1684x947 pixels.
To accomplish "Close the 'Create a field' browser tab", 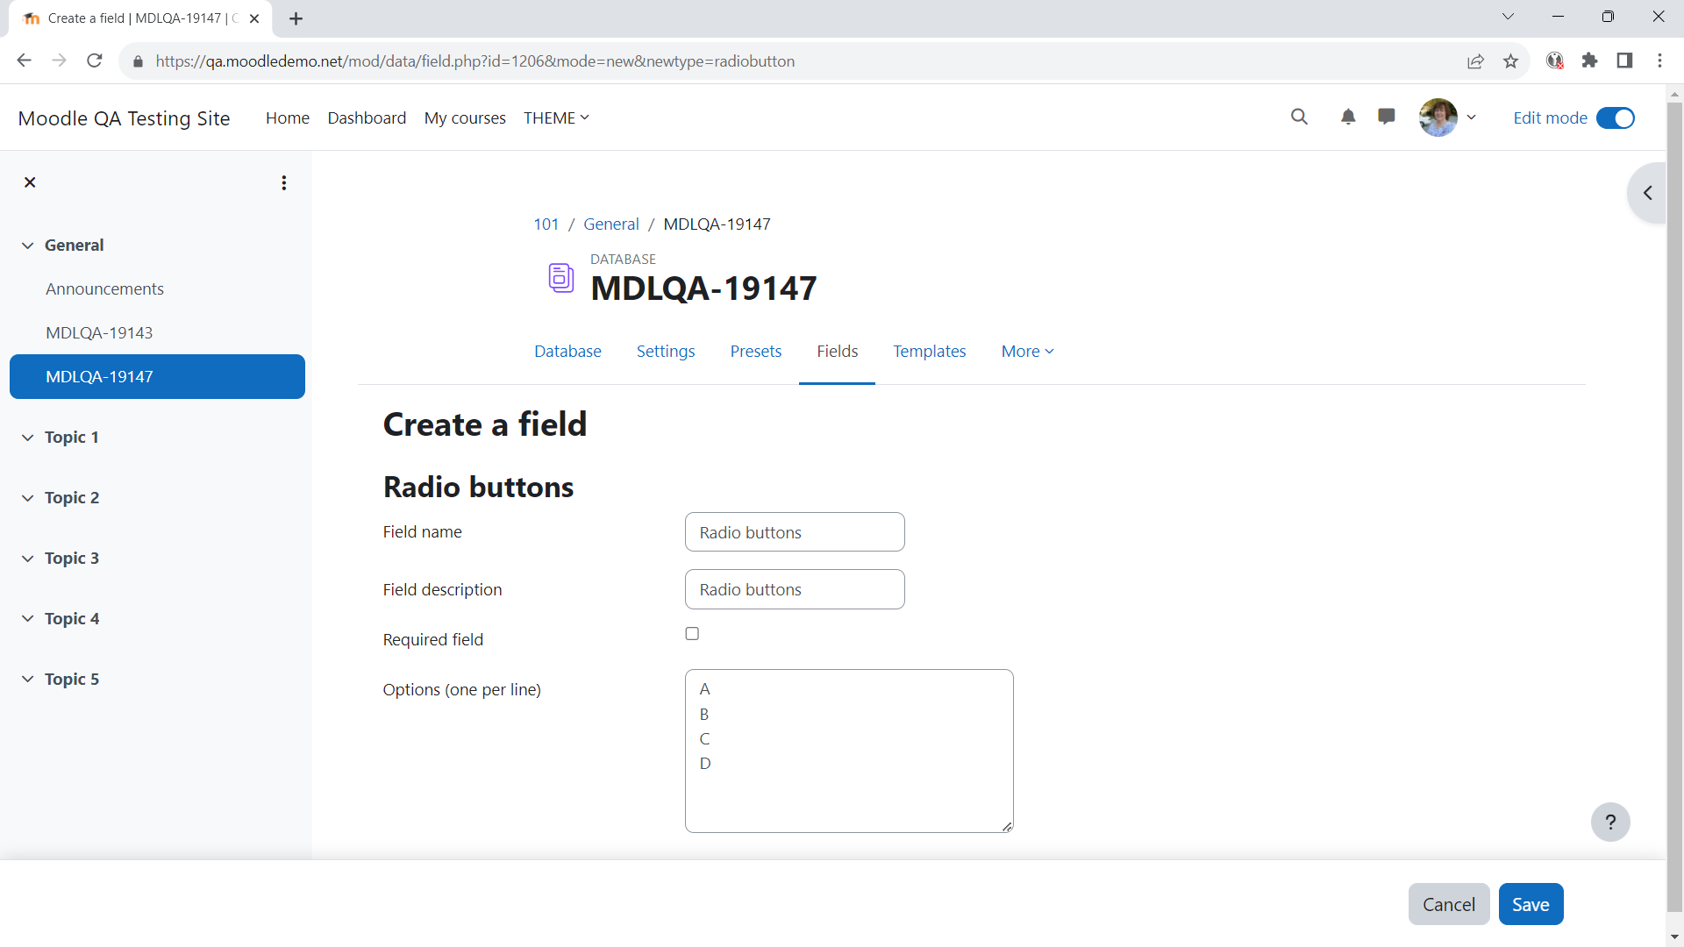I will click(254, 18).
